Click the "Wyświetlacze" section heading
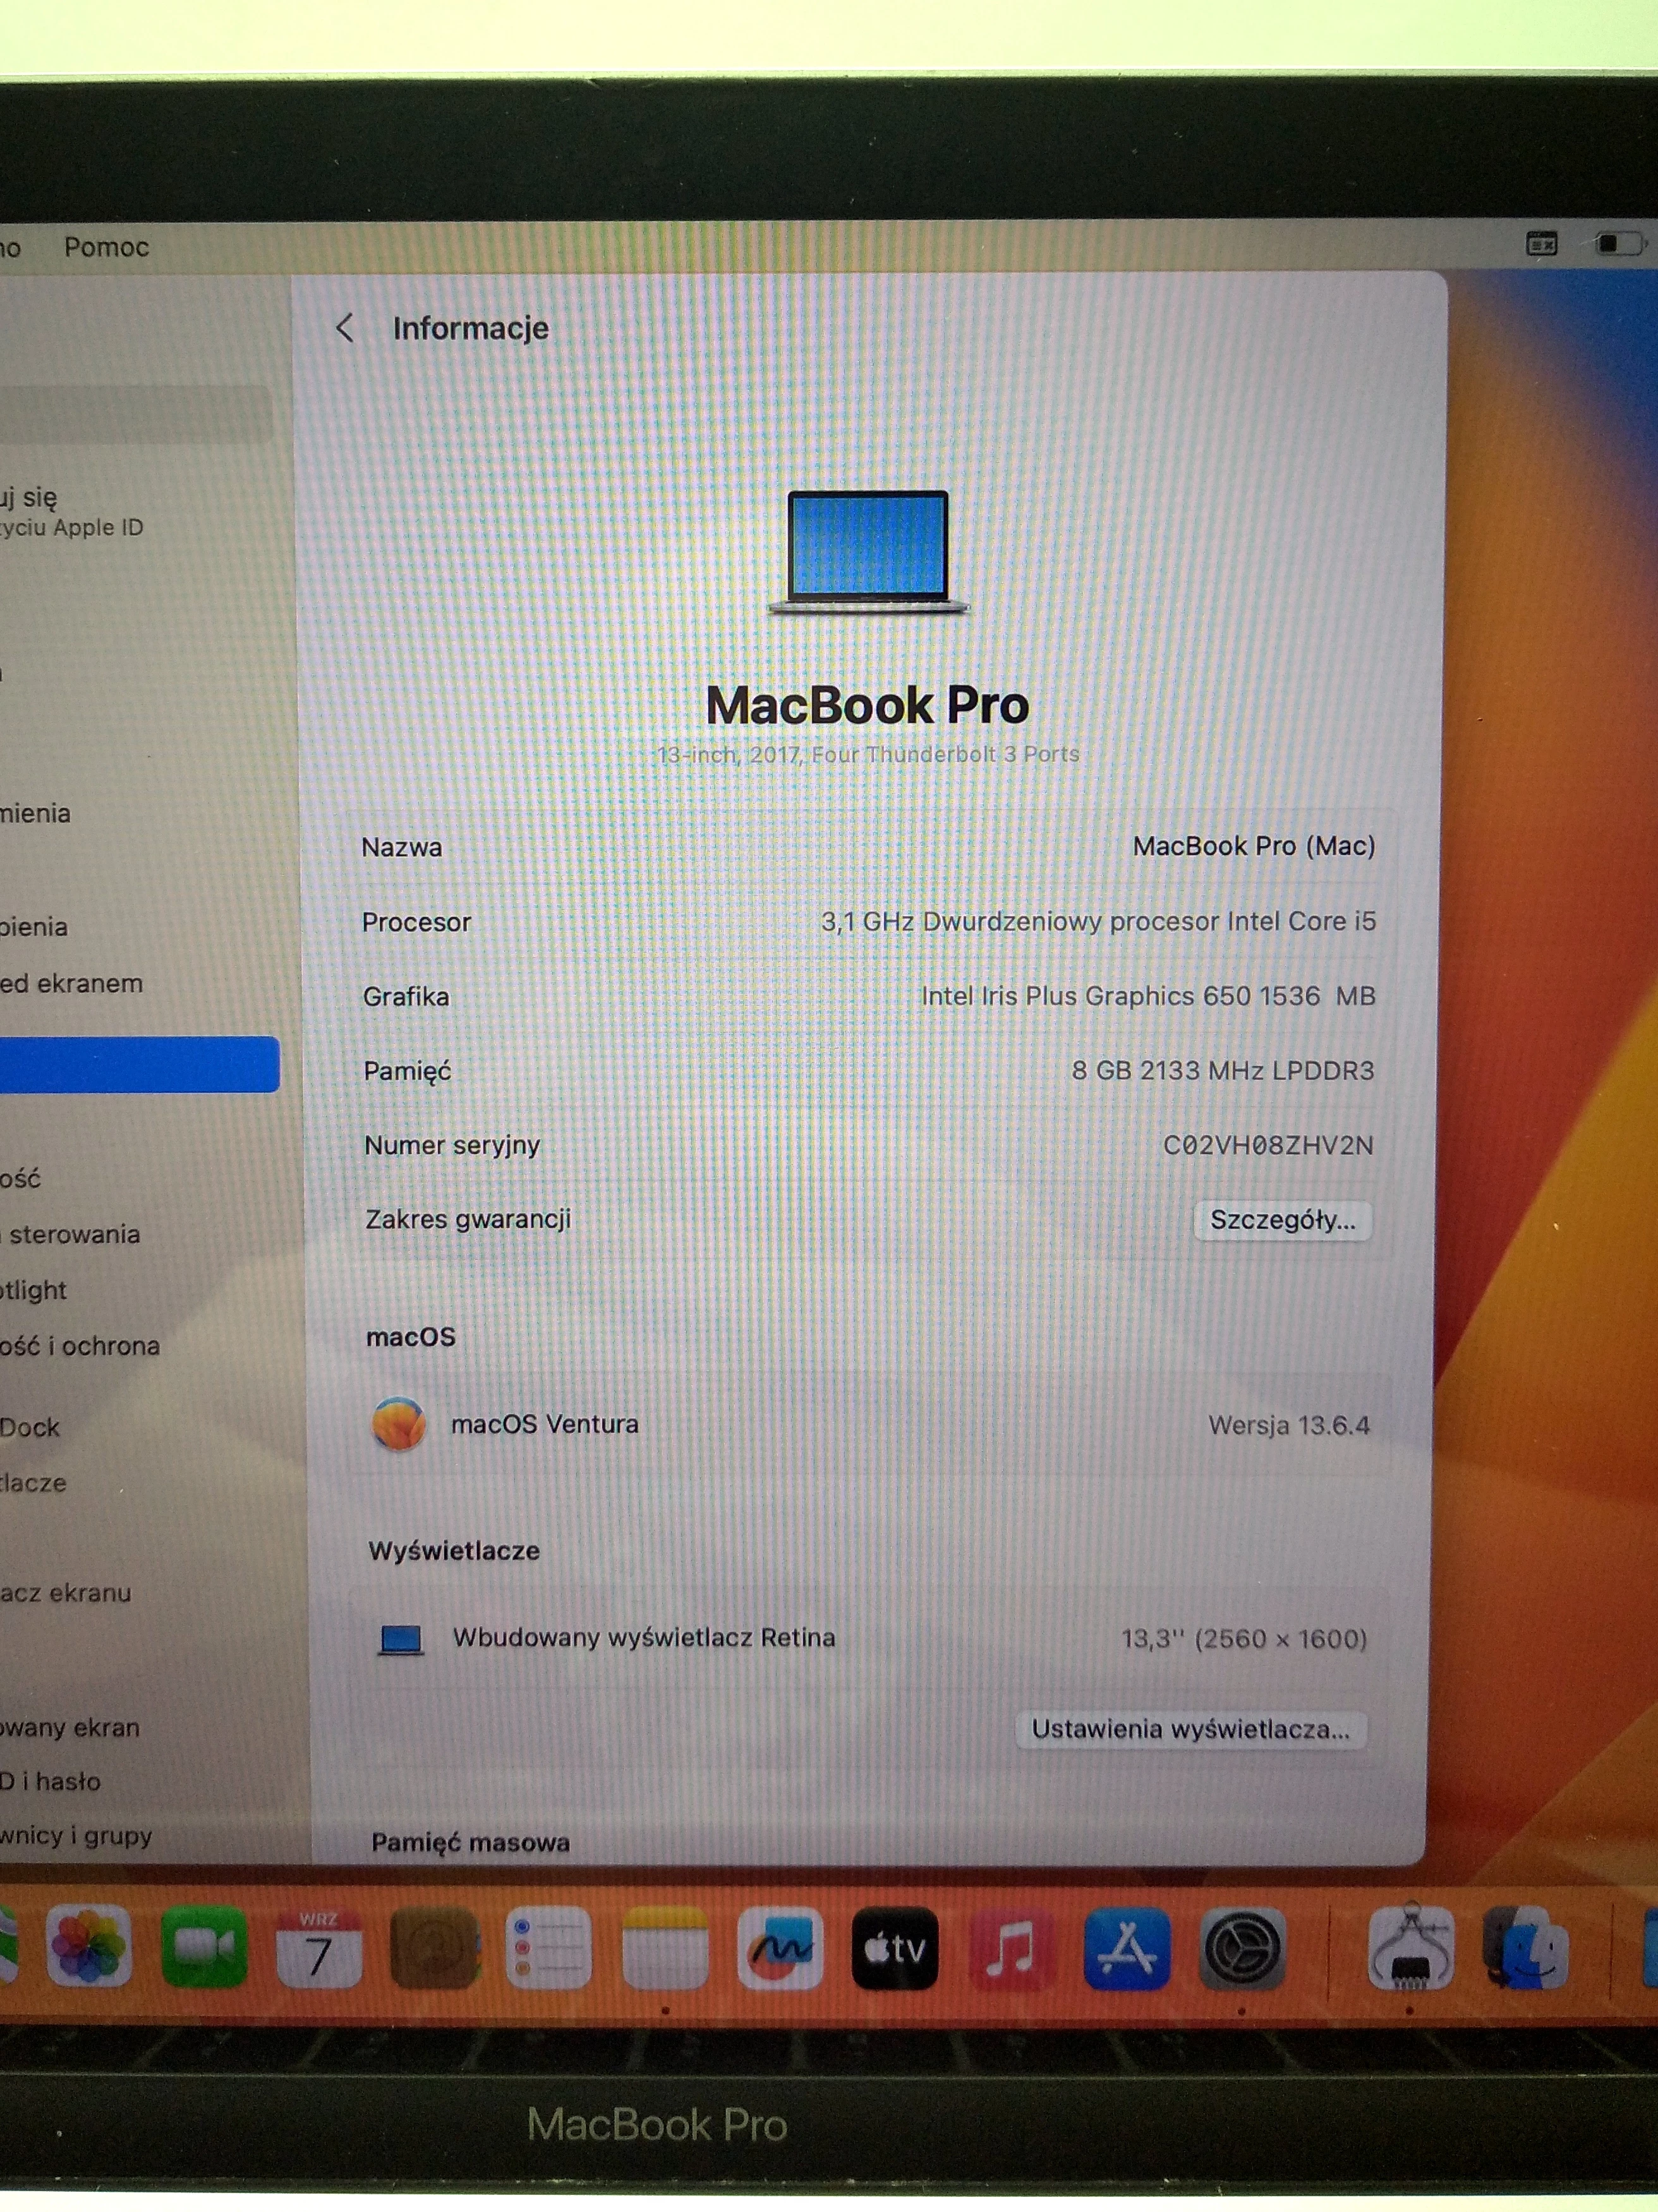This screenshot has height=2212, width=1658. [454, 1551]
